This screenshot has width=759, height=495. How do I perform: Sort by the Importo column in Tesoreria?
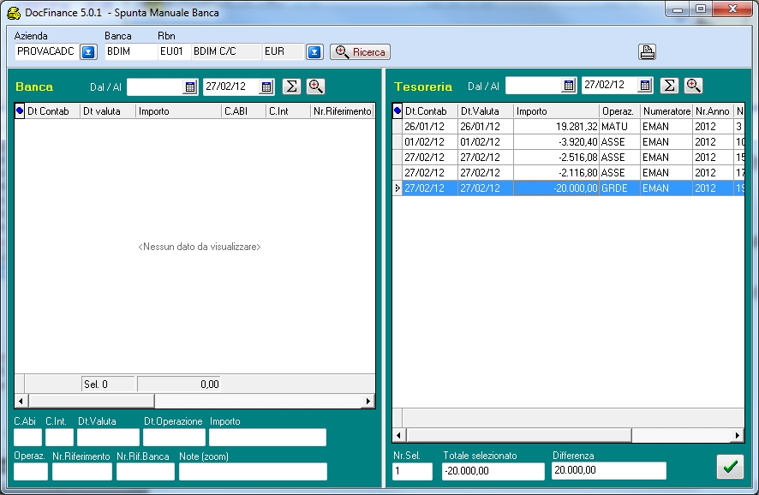[555, 111]
